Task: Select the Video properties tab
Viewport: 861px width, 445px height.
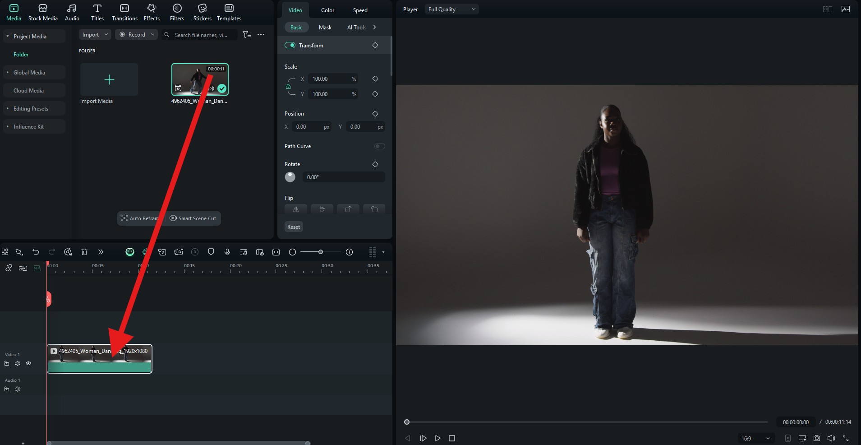Action: 295,10
